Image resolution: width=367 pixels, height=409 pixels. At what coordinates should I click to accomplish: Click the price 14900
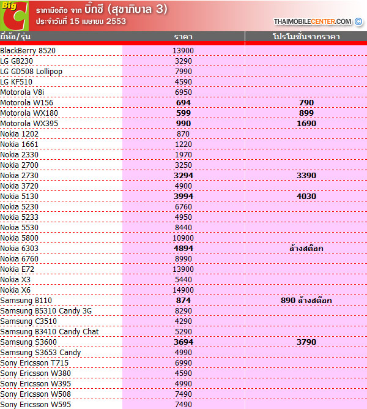(x=183, y=291)
